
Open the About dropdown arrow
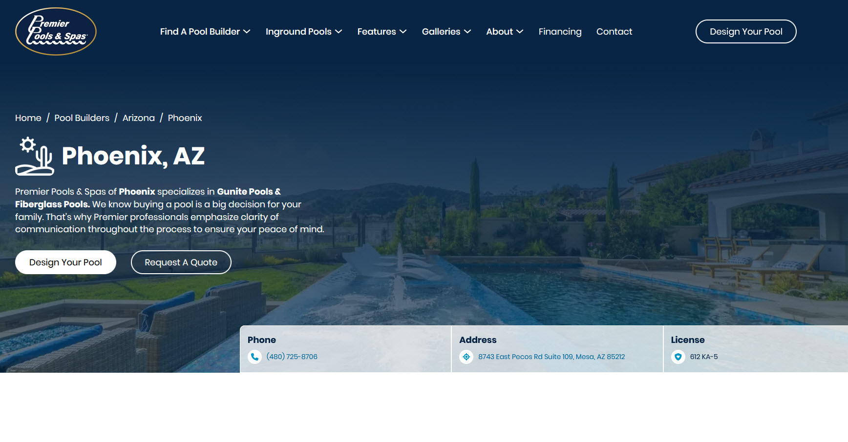(x=520, y=32)
